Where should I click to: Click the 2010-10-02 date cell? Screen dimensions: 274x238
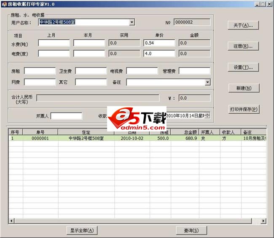coord(132,138)
